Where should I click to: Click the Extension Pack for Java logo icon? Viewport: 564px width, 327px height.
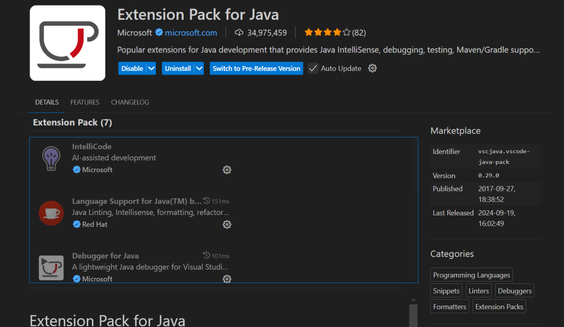68,43
